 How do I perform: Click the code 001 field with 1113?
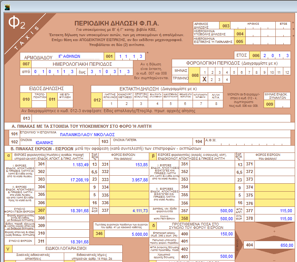(130, 56)
